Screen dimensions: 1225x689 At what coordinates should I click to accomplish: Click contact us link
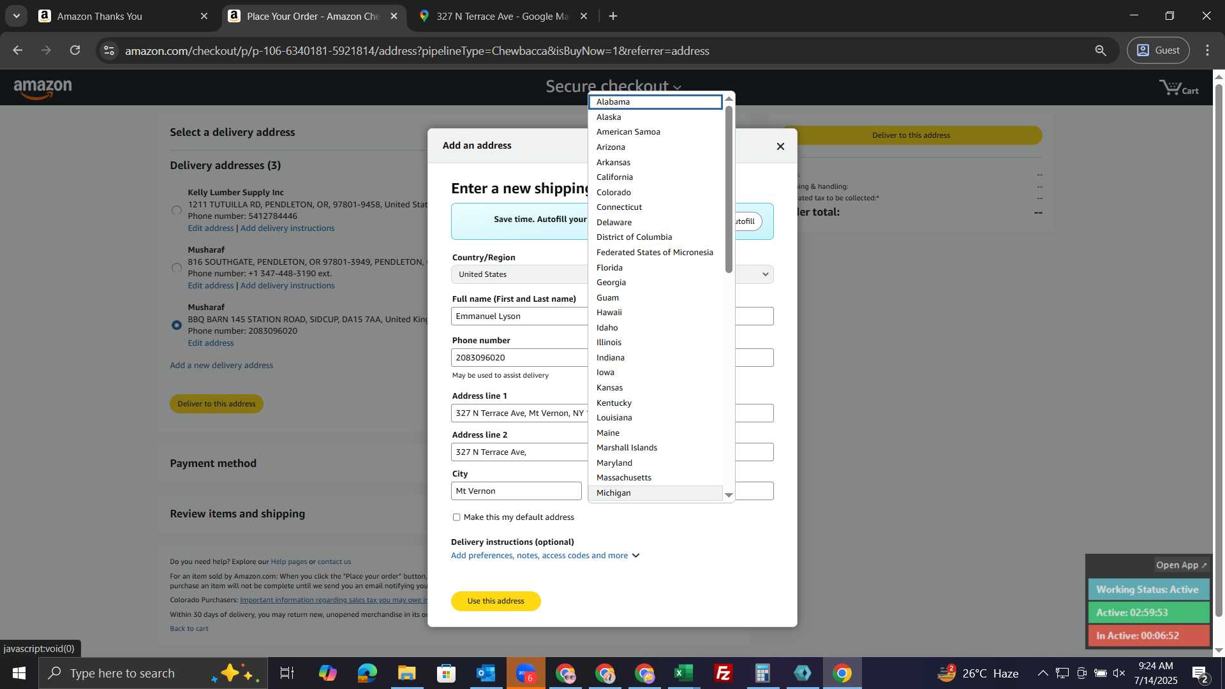tap(334, 561)
